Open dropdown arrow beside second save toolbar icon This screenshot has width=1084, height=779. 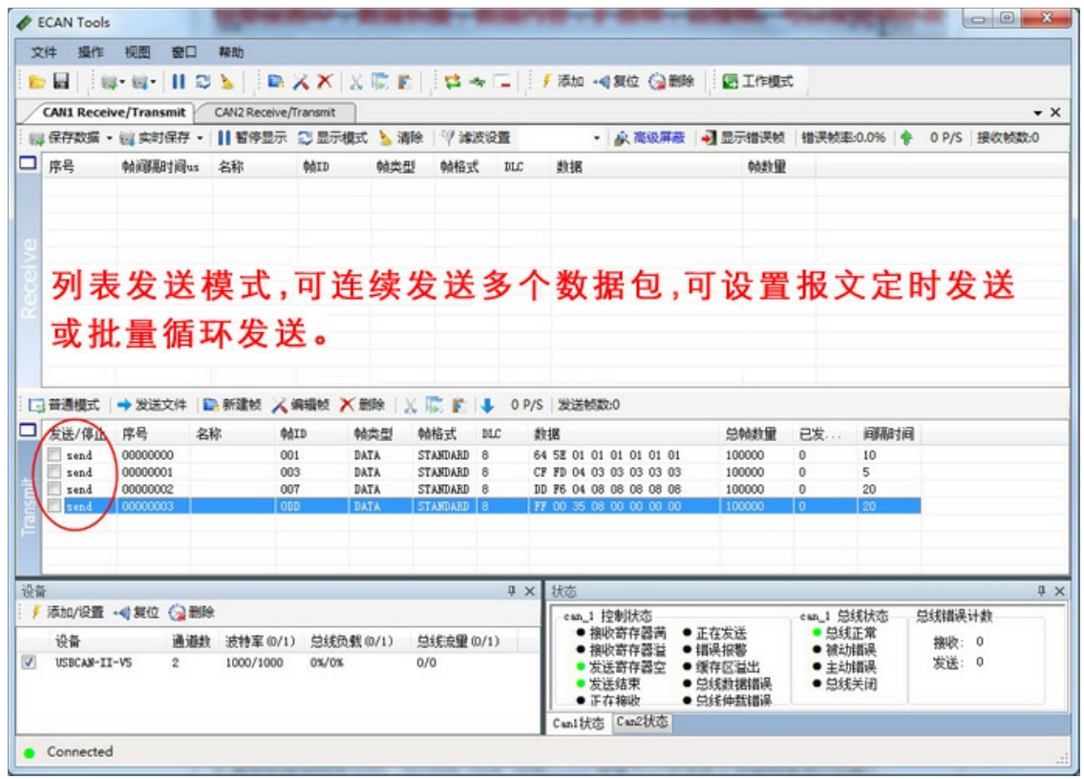click(x=153, y=82)
